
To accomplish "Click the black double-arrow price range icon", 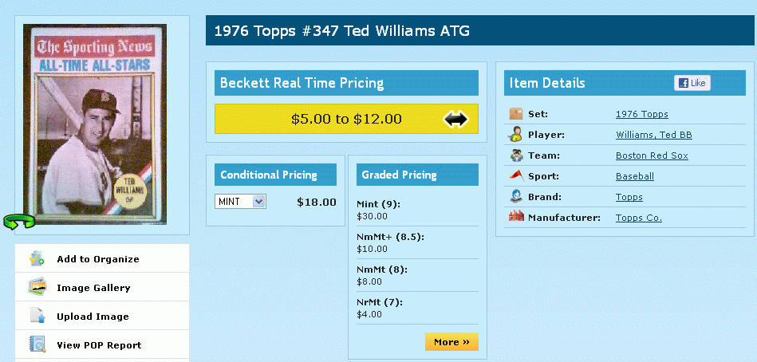I will click(455, 119).
